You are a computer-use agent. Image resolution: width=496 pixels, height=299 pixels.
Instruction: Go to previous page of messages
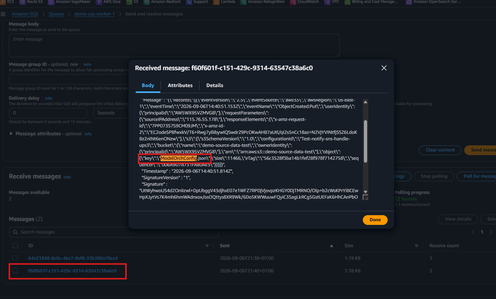coord(473,232)
